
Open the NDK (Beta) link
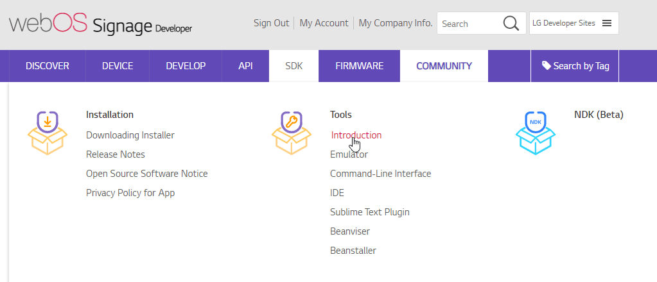tap(599, 114)
